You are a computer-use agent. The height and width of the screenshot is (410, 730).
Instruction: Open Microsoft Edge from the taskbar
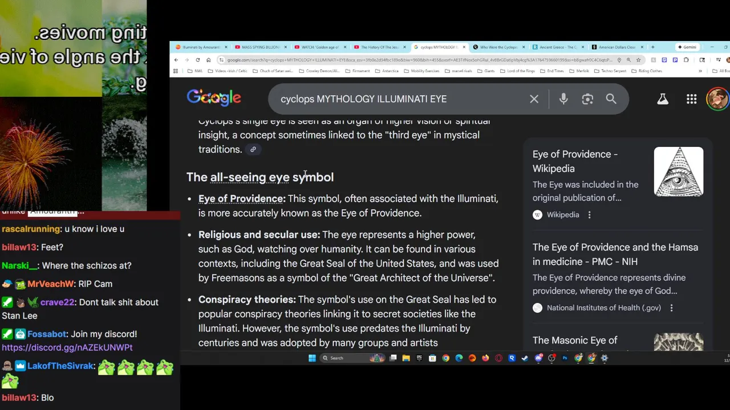459,358
